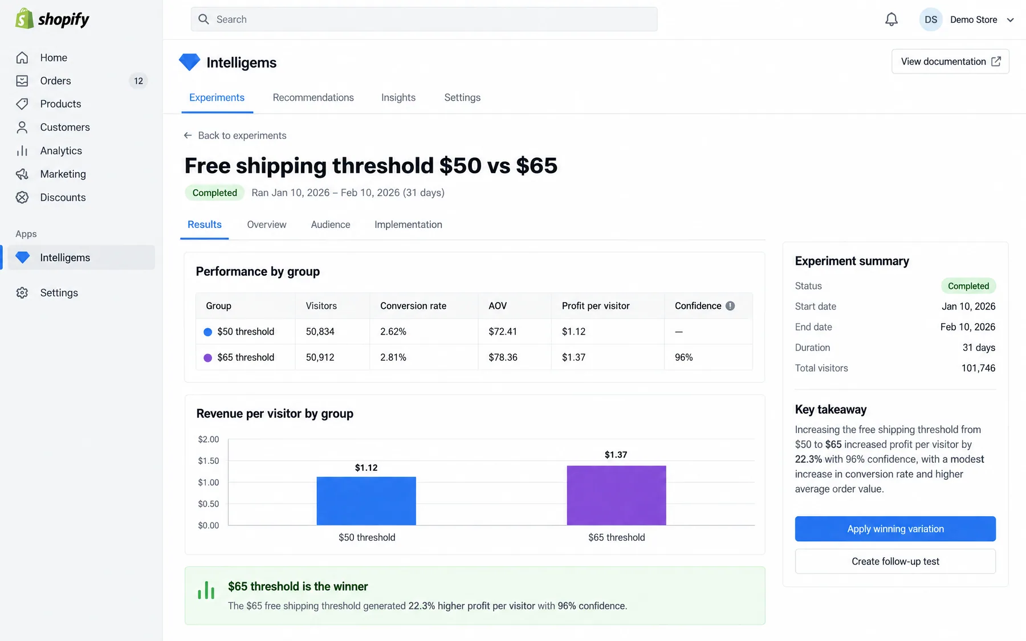The width and height of the screenshot is (1026, 641).
Task: Click the 96% confidence cell
Action: pyautogui.click(x=709, y=357)
